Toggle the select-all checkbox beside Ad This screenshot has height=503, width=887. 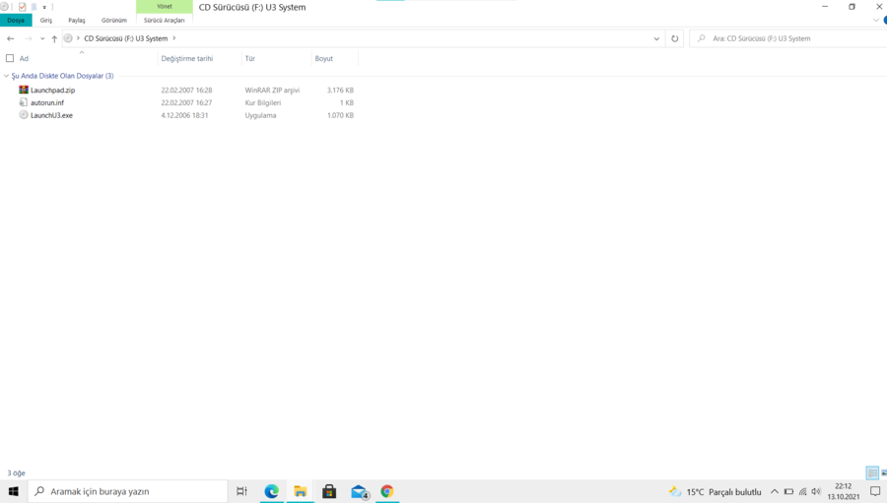click(x=10, y=58)
